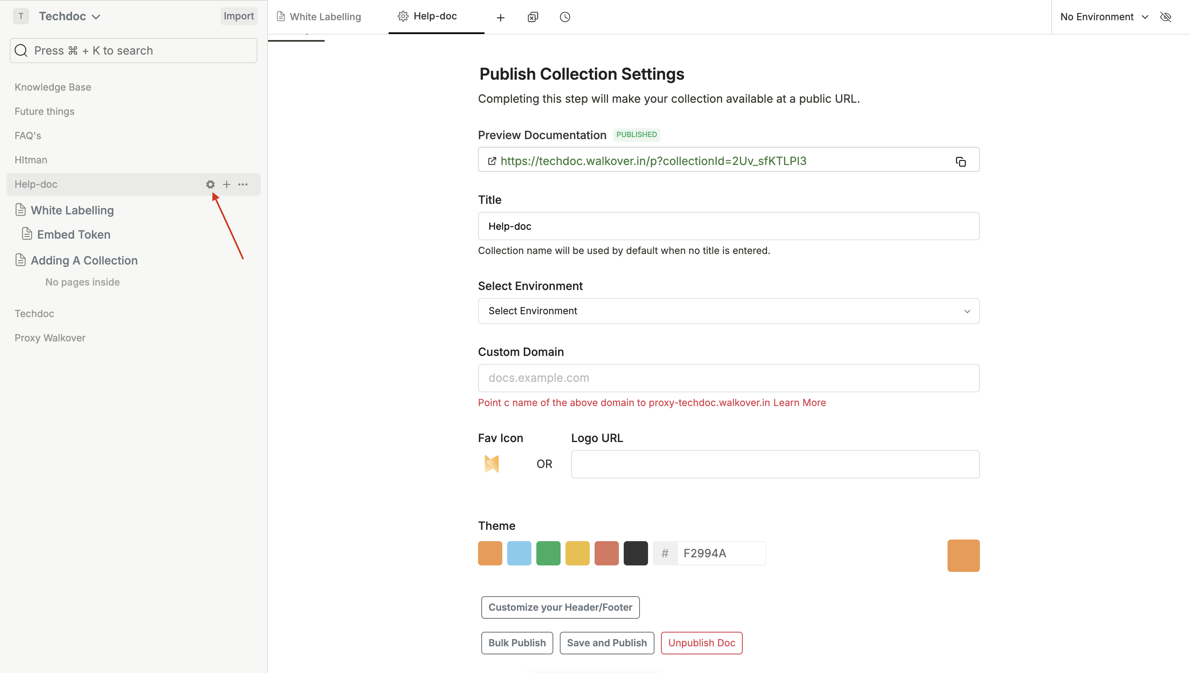
Task: Click the plus icon beside Help-doc in sidebar
Action: click(x=227, y=184)
